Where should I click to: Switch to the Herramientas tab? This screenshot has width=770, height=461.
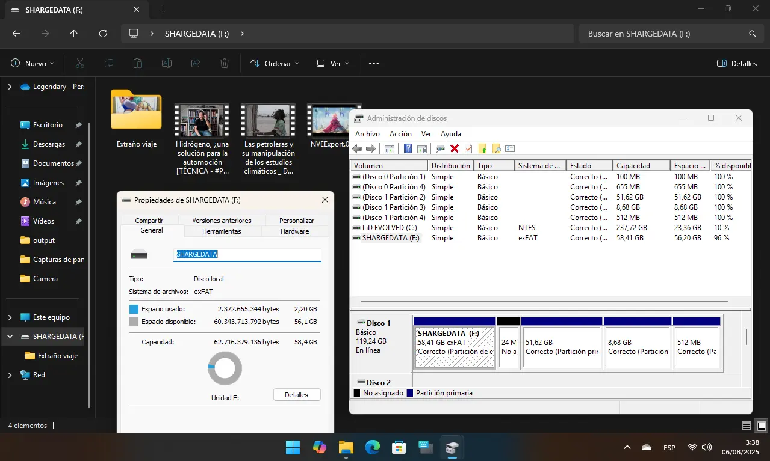[x=222, y=231]
